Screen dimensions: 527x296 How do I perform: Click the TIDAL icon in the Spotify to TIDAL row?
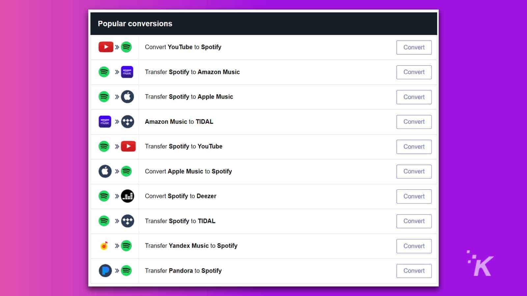(x=128, y=221)
